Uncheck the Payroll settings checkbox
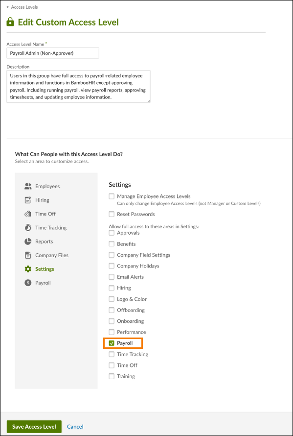Viewport: 293px width, 436px height. coord(112,343)
